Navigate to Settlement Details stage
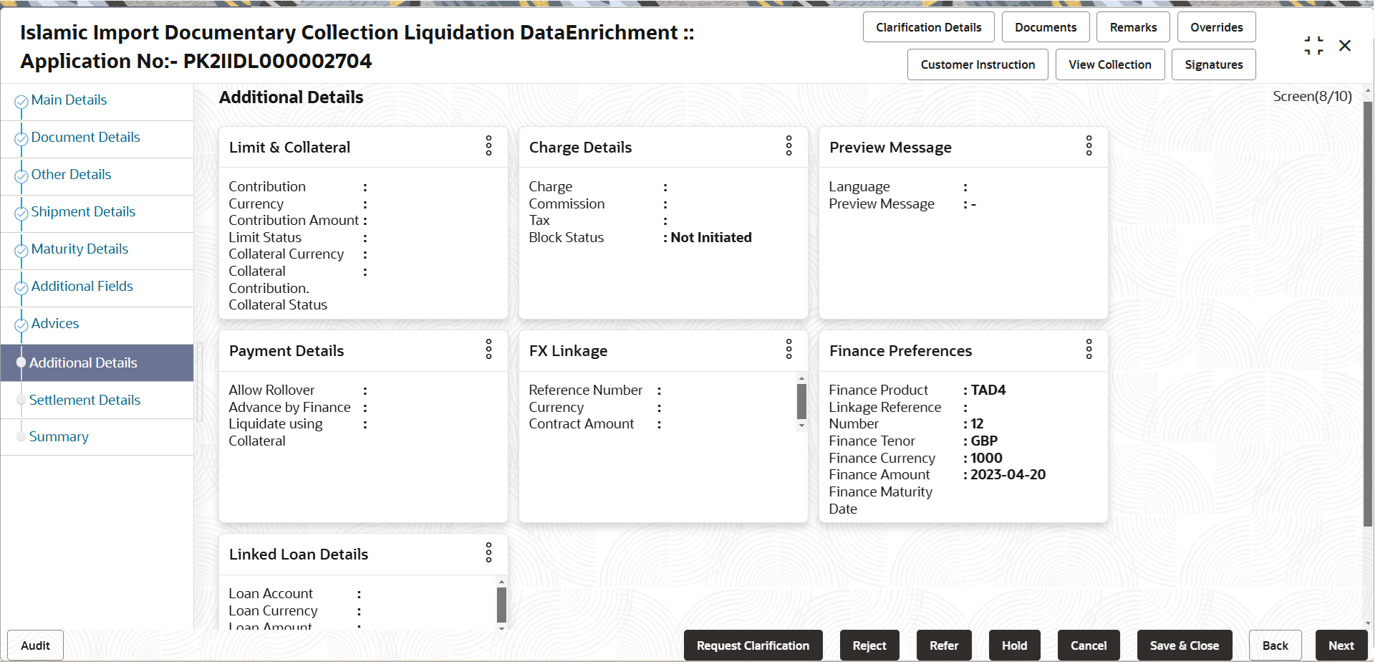The width and height of the screenshot is (1375, 662). (x=85, y=400)
